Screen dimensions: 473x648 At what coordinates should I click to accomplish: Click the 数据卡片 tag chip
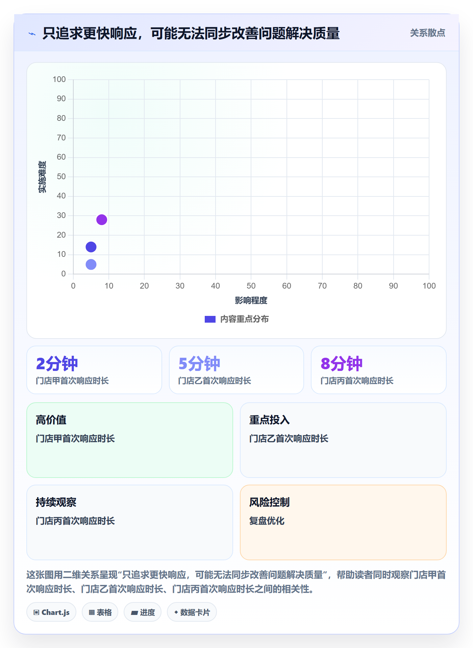[x=192, y=612]
